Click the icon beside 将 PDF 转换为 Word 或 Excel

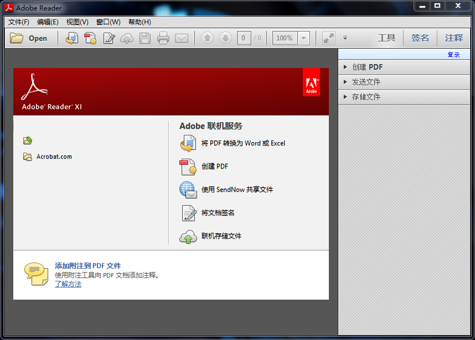[x=188, y=143]
